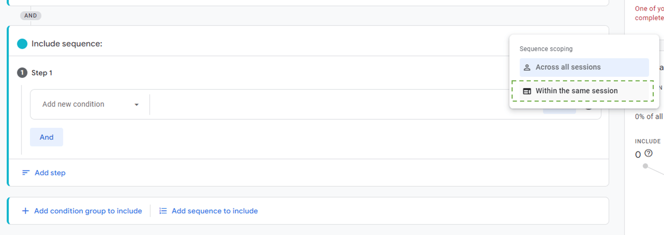Image resolution: width=664 pixels, height=235 pixels.
Task: Click the session window icon in scoping menu
Action: (527, 91)
